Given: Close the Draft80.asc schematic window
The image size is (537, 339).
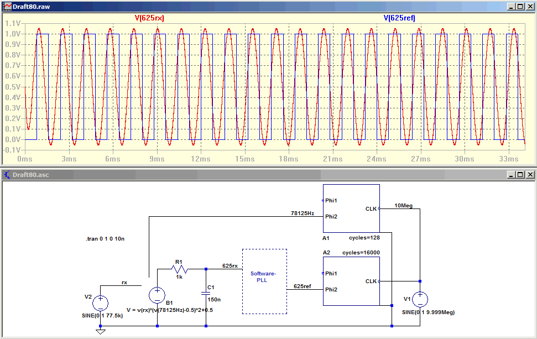Looking at the screenshot, I should coord(530,175).
